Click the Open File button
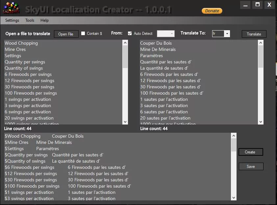 [66, 34]
